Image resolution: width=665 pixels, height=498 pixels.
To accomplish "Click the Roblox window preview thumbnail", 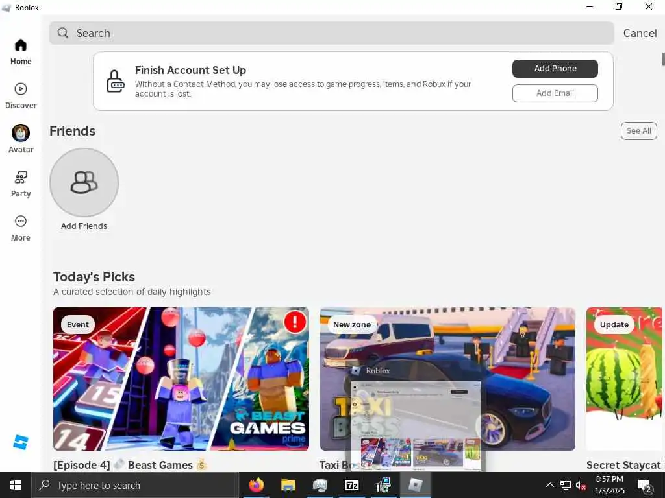I will pos(416,425).
